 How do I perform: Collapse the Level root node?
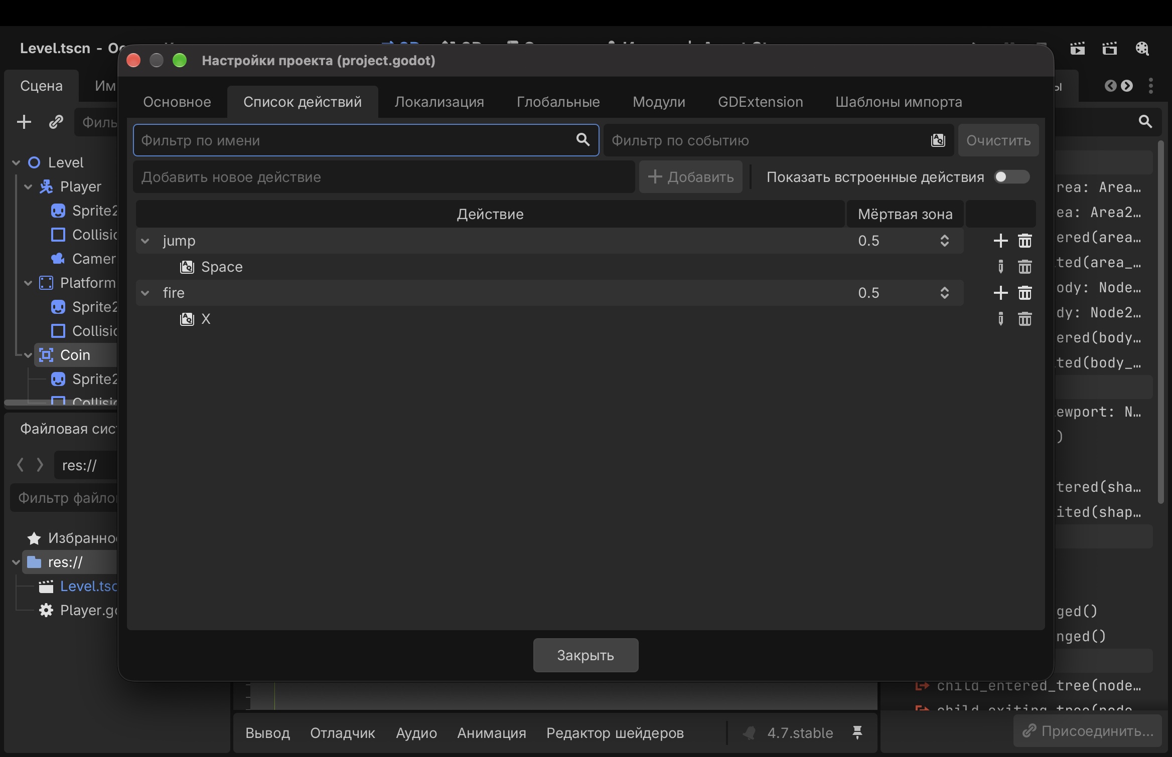16,163
